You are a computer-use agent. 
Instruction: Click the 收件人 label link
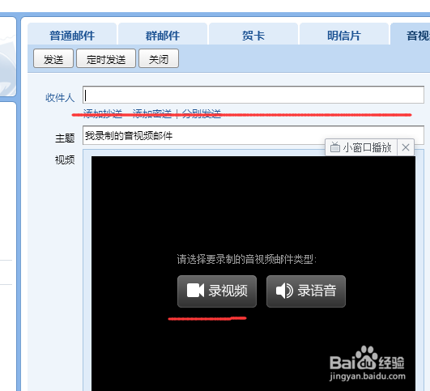pyautogui.click(x=60, y=97)
